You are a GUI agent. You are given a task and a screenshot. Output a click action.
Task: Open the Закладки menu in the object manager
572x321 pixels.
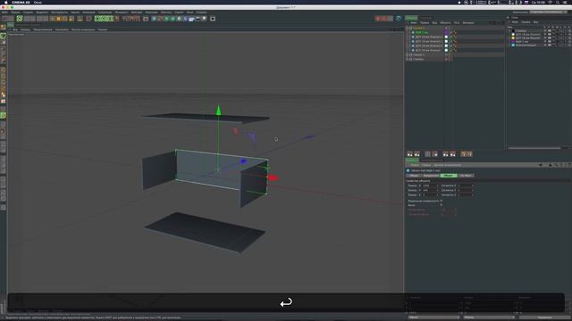(468, 22)
